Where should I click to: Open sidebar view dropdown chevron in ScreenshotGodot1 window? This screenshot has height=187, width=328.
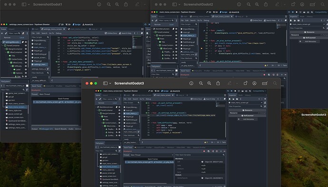click(x=29, y=4)
